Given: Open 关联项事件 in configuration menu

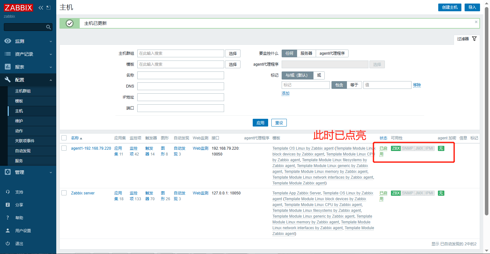Looking at the screenshot, I should click(x=32, y=141).
